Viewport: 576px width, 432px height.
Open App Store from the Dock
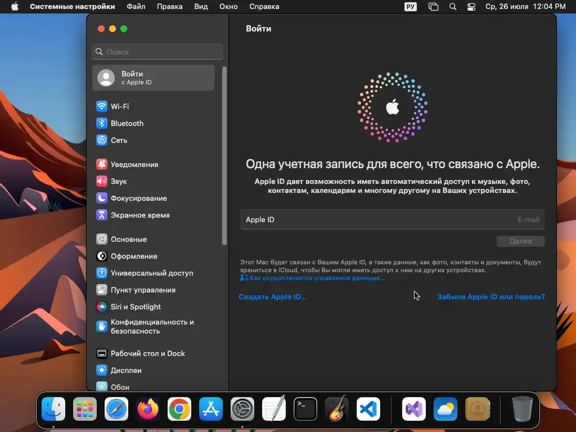(x=211, y=409)
